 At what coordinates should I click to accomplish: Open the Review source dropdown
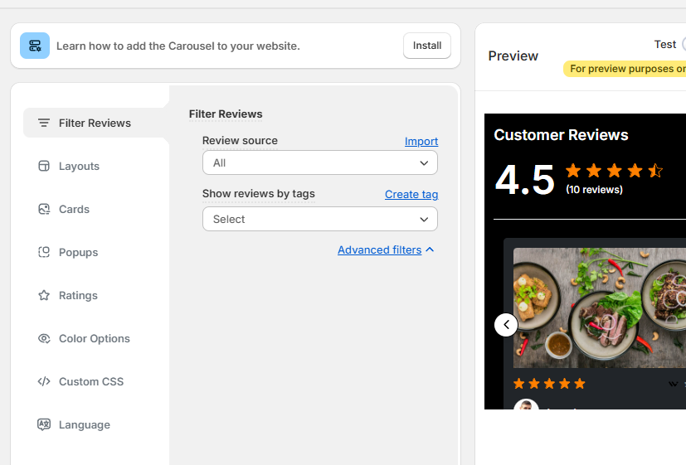(319, 162)
